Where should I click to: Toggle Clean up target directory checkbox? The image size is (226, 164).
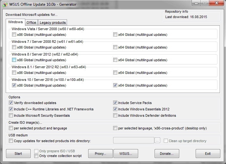coord(166,141)
